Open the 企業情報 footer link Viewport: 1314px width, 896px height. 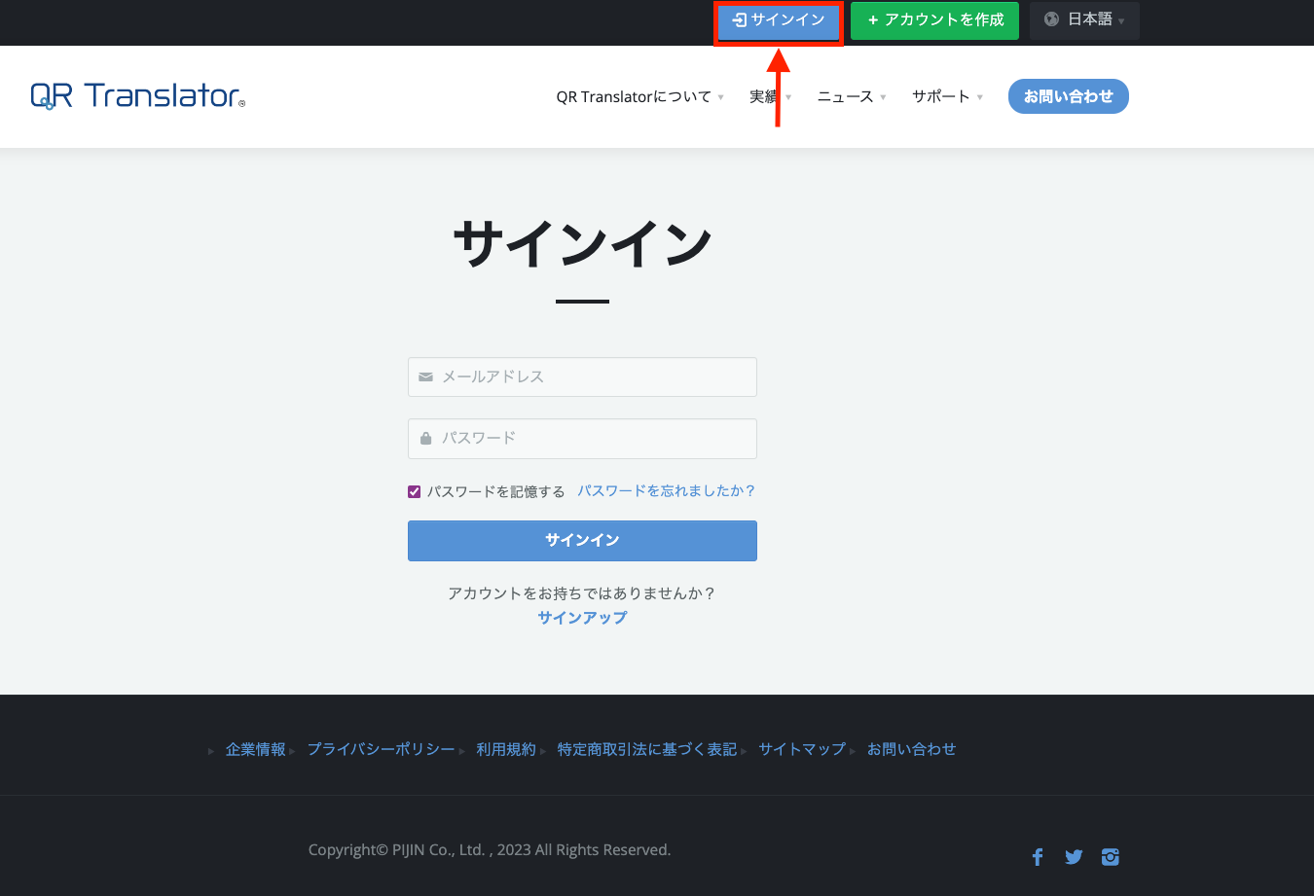(x=256, y=749)
